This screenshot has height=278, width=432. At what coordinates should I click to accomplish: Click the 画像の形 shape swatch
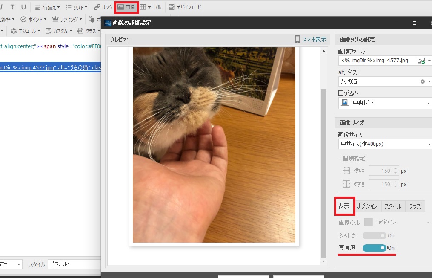pos(368,222)
